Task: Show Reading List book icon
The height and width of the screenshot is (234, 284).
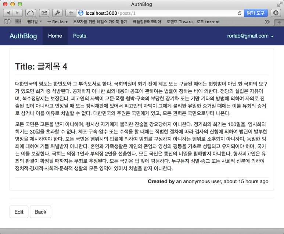Action: 7,22
